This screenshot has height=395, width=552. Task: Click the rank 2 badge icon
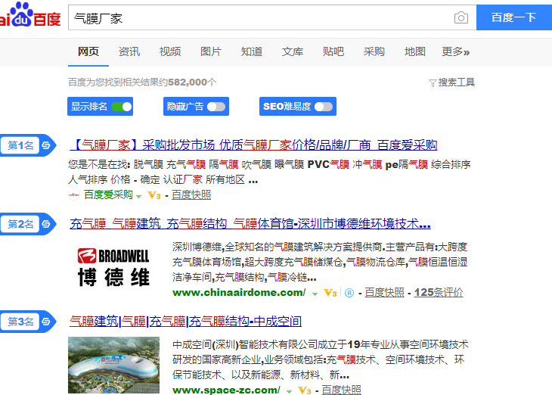(x=28, y=224)
